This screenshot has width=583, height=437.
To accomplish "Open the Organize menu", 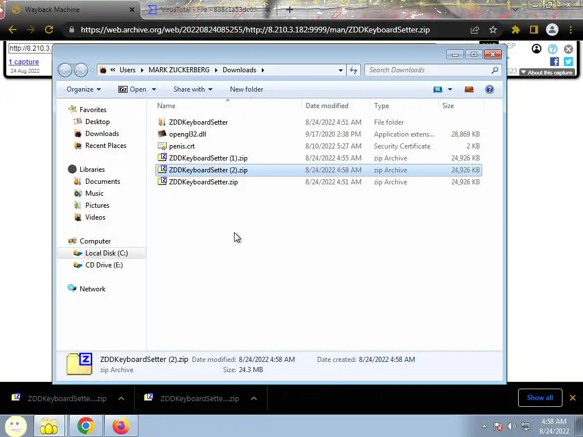I will 84,89.
